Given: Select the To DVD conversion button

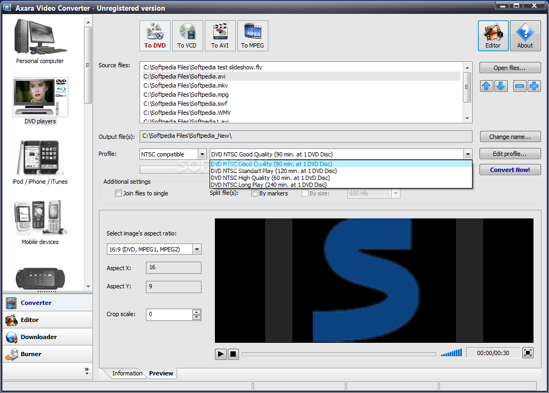Looking at the screenshot, I should pos(154,36).
